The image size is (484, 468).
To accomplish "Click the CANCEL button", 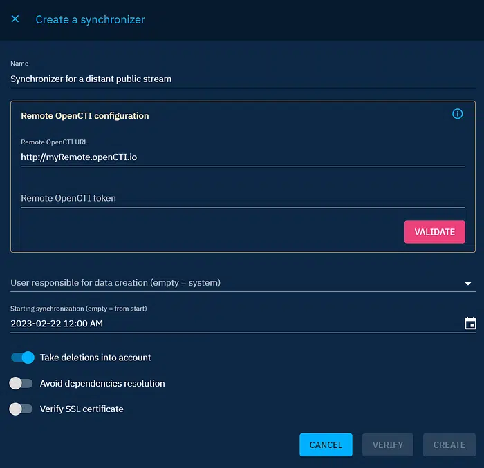I will coord(326,445).
